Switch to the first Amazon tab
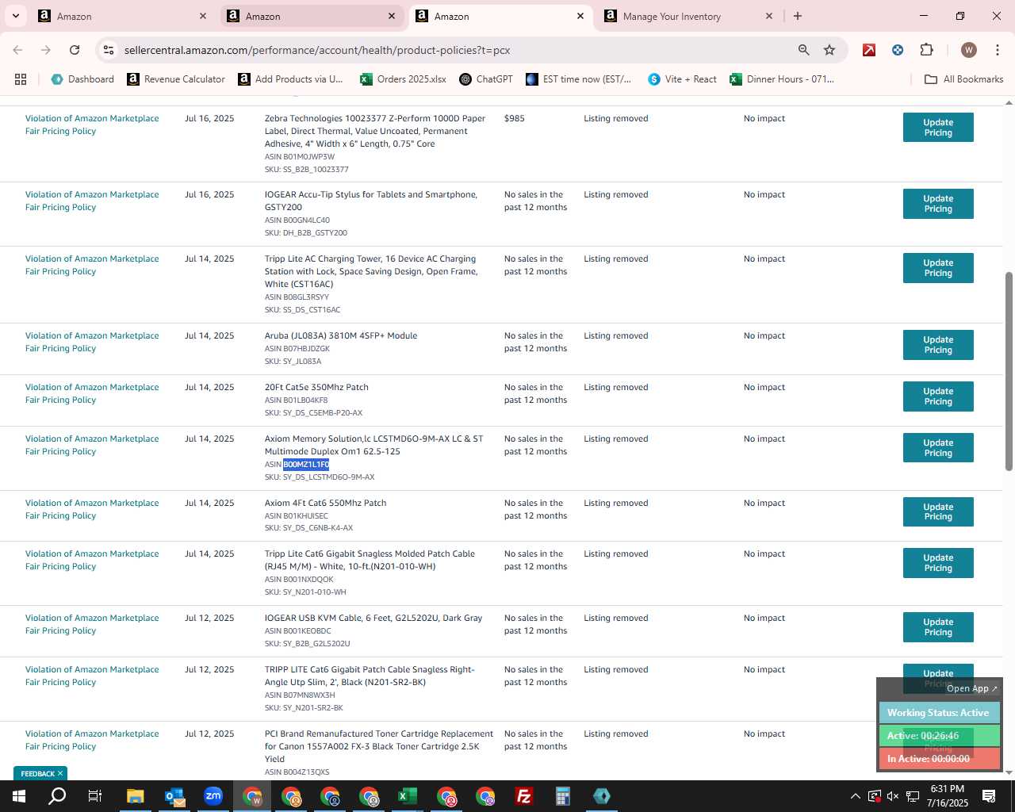This screenshot has width=1015, height=812. click(123, 16)
